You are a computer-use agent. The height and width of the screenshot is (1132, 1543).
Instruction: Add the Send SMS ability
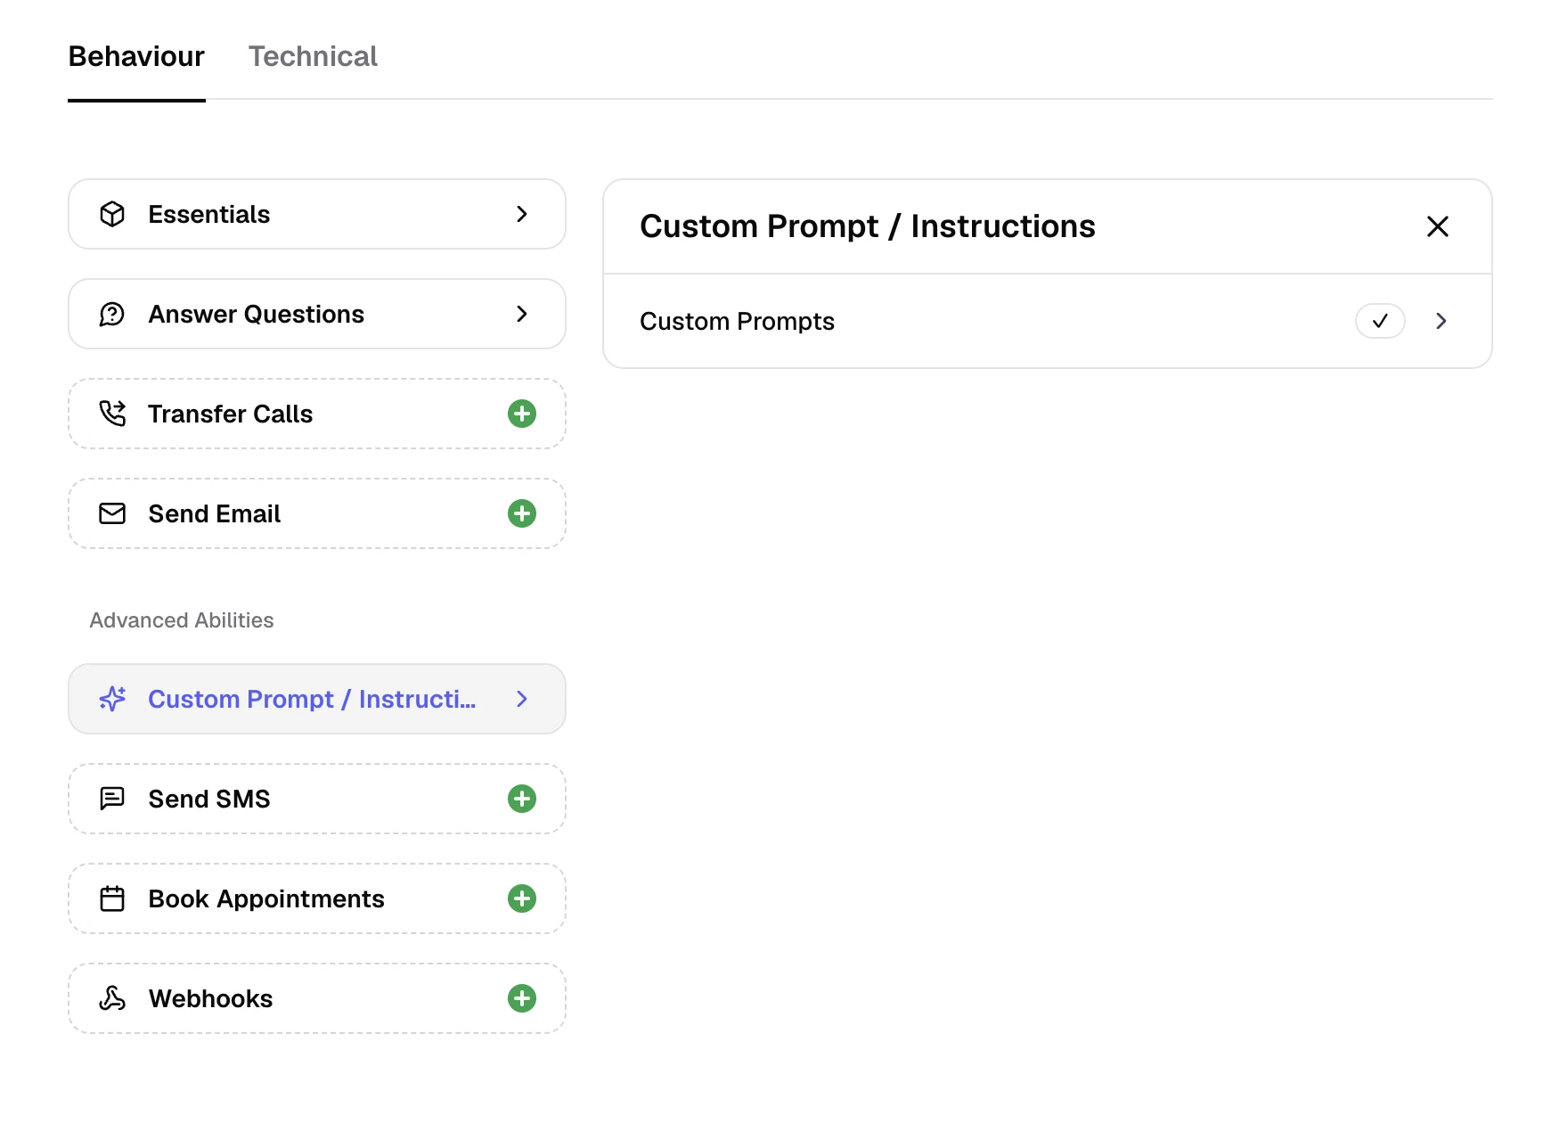point(522,799)
